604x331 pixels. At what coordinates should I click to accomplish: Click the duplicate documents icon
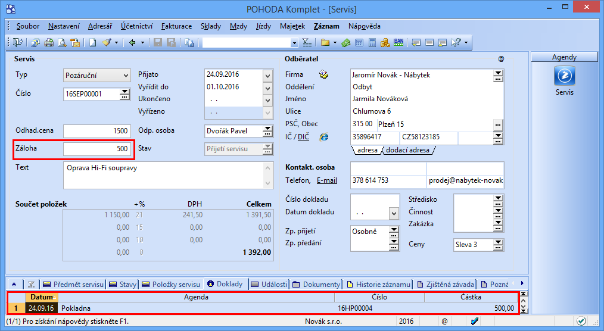[x=189, y=42]
